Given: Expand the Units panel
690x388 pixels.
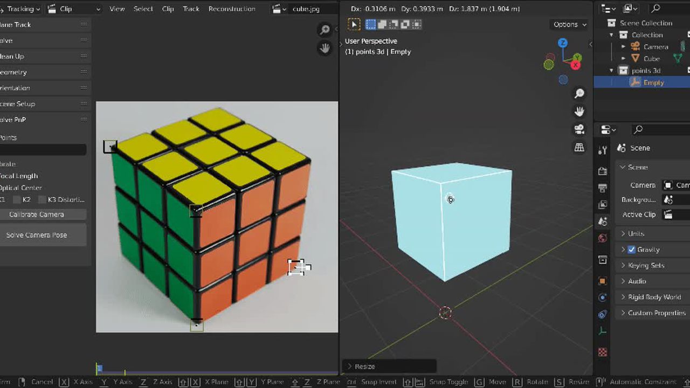Looking at the screenshot, I should pyautogui.click(x=636, y=233).
